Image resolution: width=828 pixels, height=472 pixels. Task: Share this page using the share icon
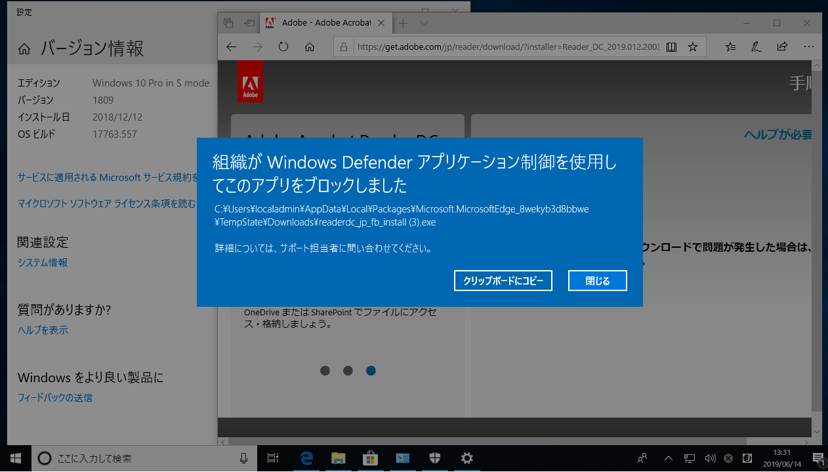781,47
